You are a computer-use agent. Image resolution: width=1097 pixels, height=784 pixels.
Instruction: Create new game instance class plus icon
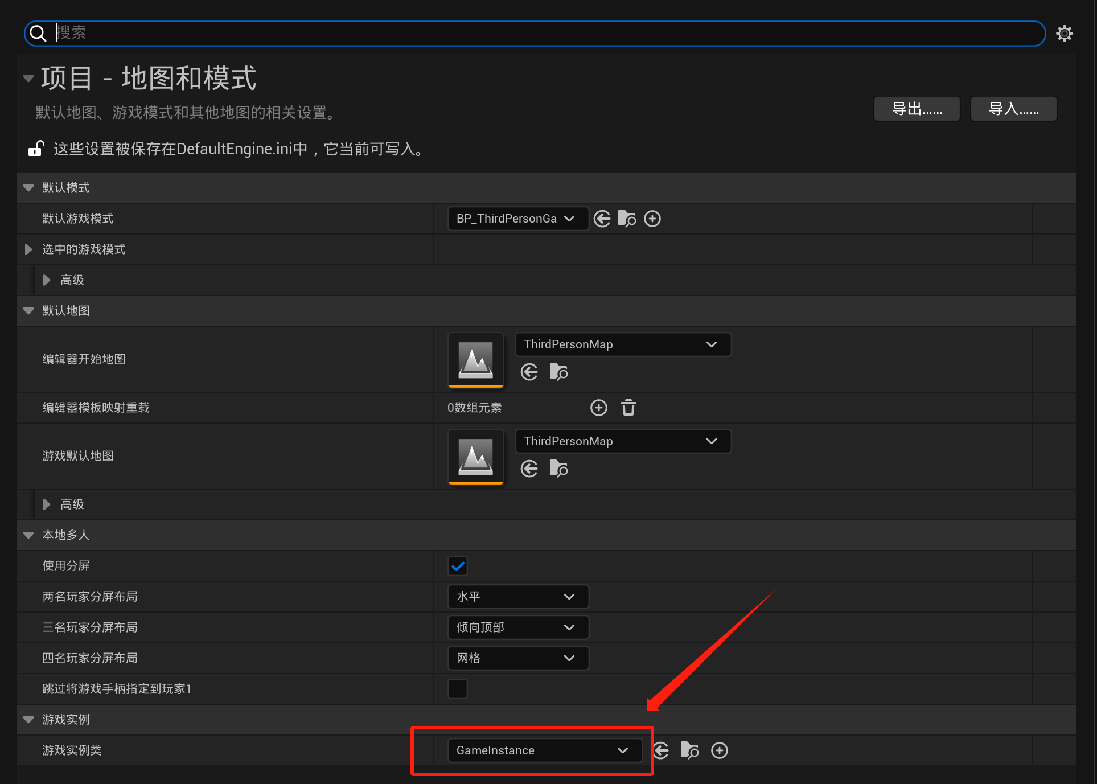(x=719, y=750)
